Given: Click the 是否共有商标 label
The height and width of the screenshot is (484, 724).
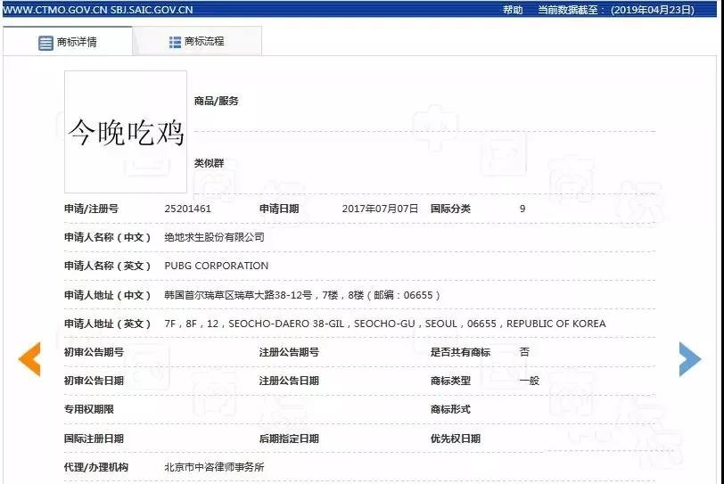Looking at the screenshot, I should [x=460, y=352].
